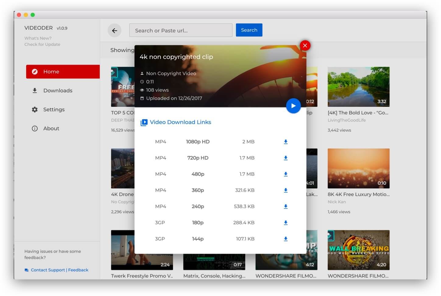This screenshot has height=296, width=441.
Task: Click the 321.6 KB file size
Action: (x=245, y=190)
